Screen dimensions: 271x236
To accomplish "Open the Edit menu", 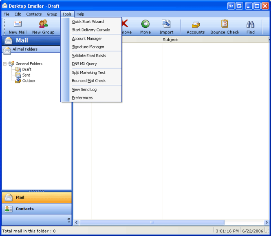I will pos(18,14).
